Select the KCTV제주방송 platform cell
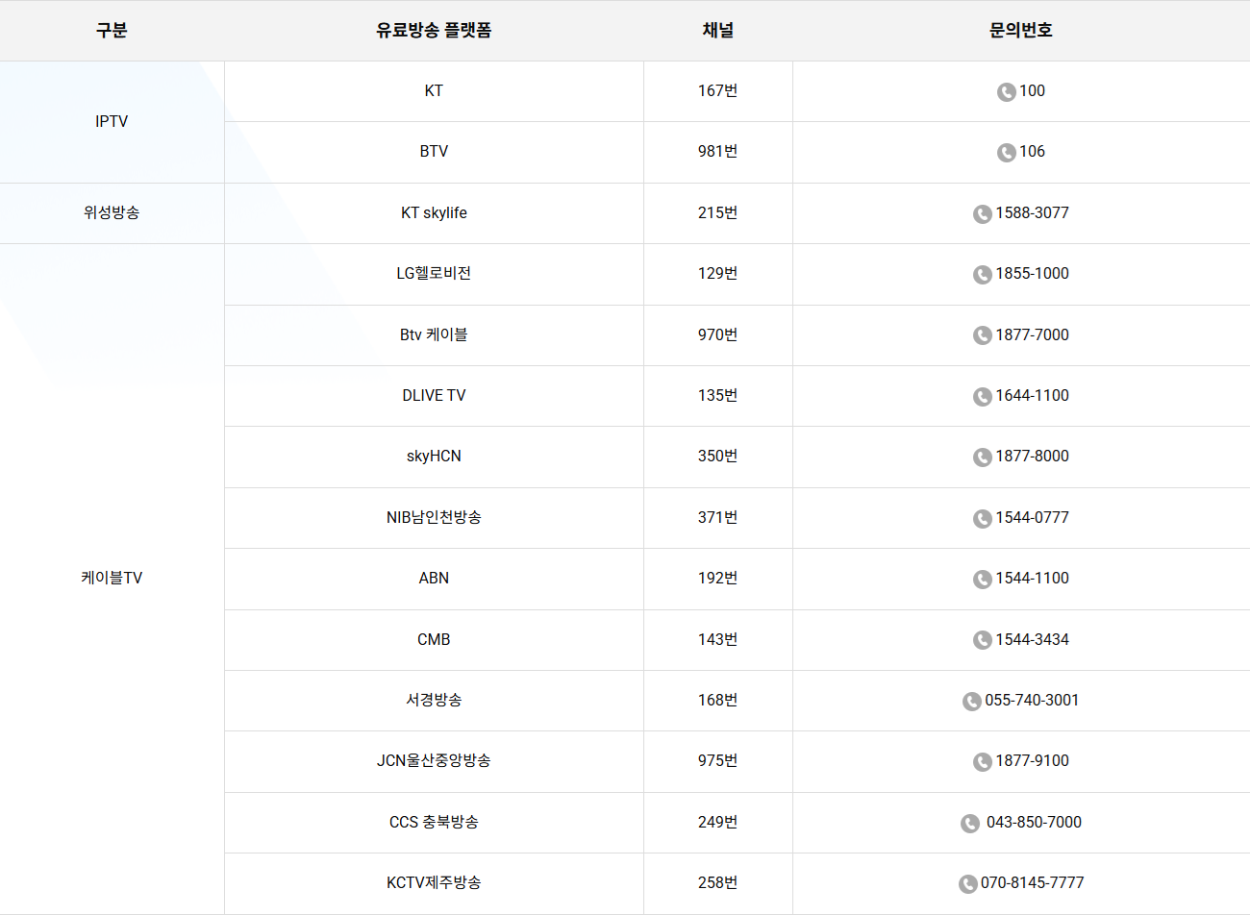The image size is (1250, 915). pos(434,883)
